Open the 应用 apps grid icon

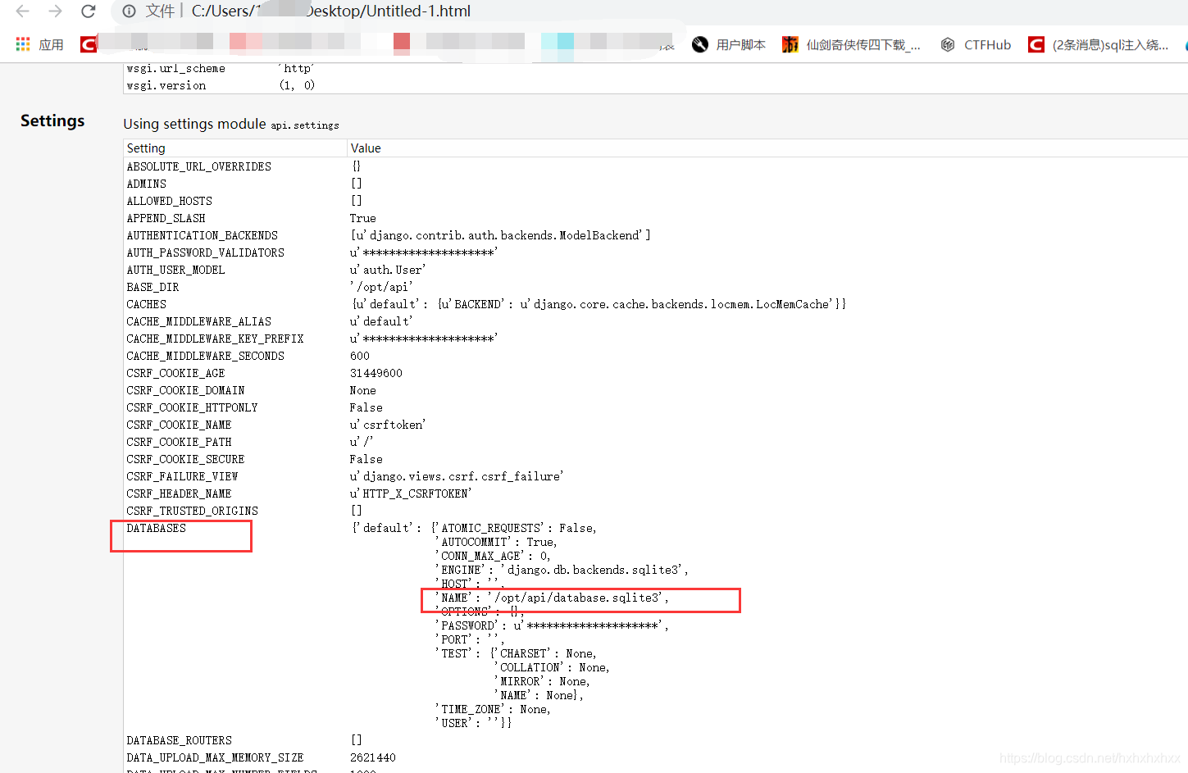click(x=23, y=44)
